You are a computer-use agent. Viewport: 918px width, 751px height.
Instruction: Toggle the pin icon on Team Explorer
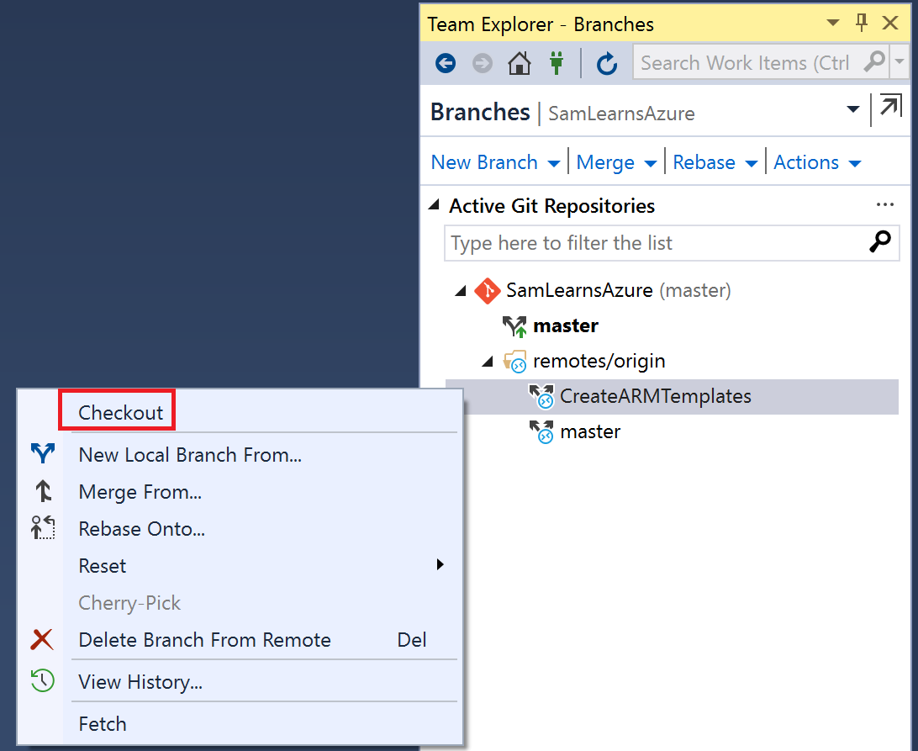tap(862, 24)
